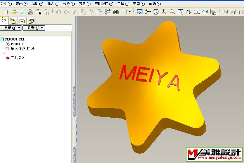This screenshot has width=244, height=163.
Task: Switch to no-hidden display style at toolbar edge
Action: (241, 12)
